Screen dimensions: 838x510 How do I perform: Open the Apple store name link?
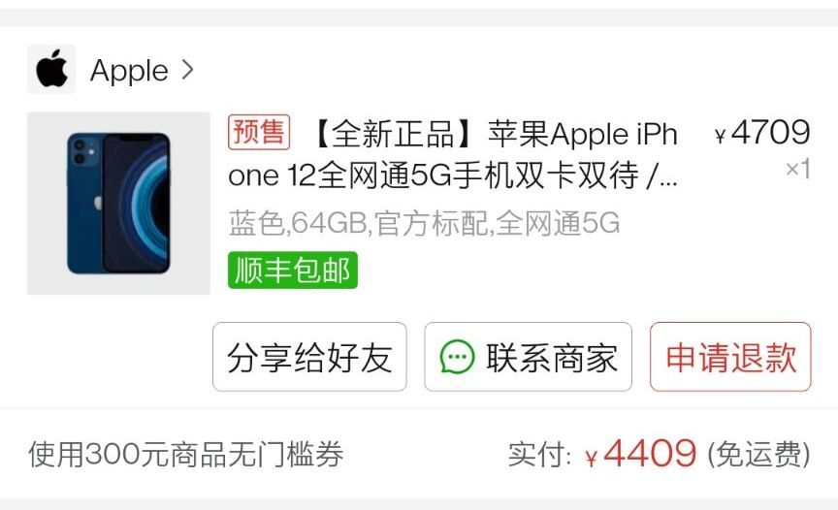129,71
